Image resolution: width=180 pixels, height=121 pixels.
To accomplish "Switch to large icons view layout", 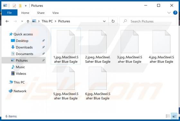I will point(174,116).
